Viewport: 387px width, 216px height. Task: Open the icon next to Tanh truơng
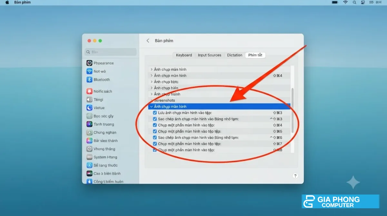click(89, 124)
